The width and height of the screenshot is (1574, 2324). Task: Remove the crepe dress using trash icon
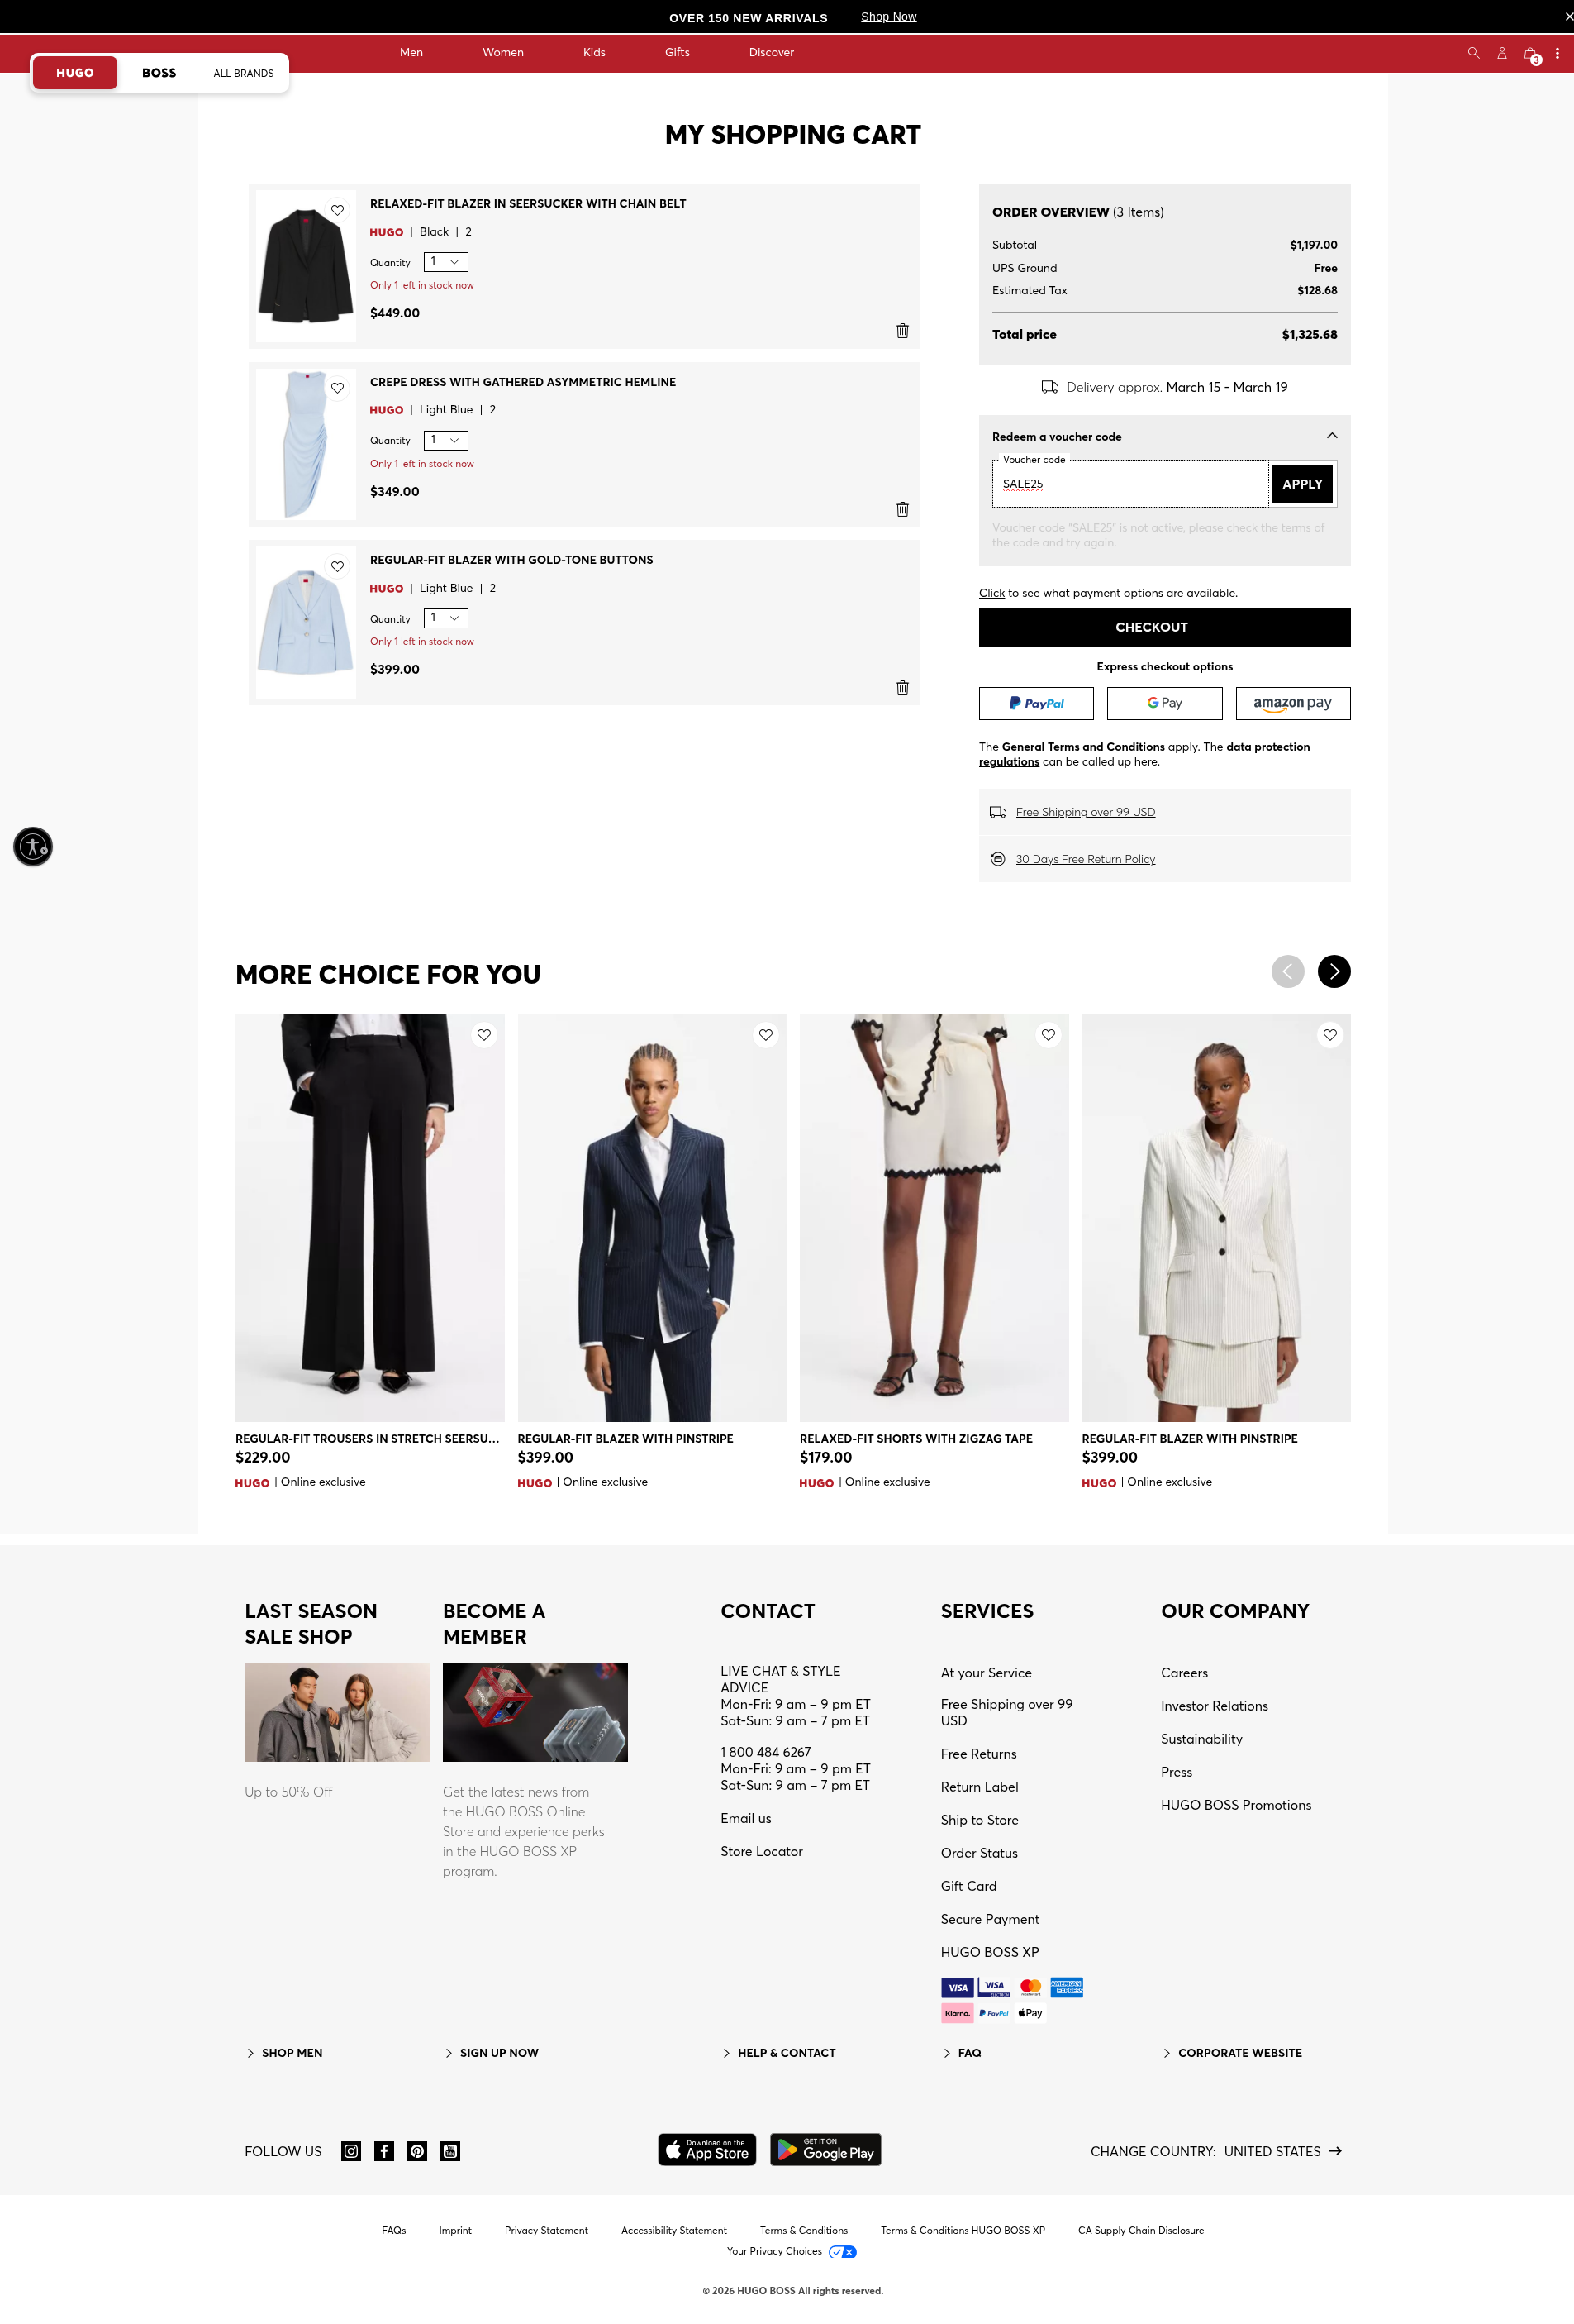click(902, 509)
